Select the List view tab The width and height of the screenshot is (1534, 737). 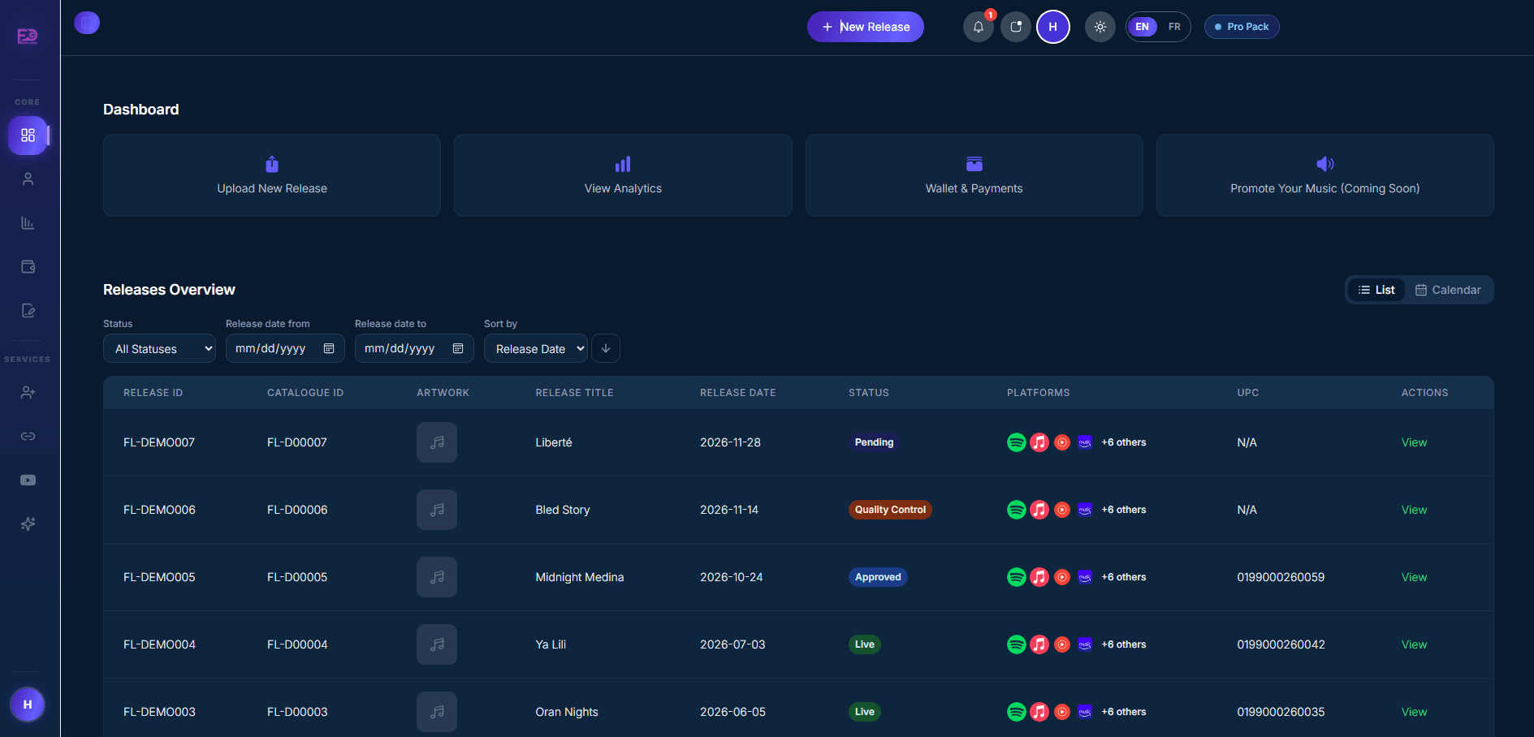click(1376, 290)
